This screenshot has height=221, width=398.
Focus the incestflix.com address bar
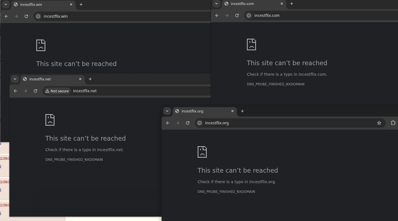321,15
